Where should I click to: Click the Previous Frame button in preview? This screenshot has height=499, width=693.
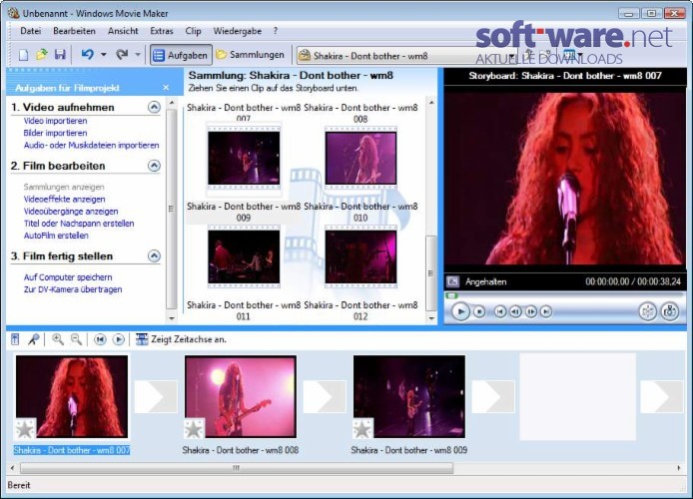pyautogui.click(x=515, y=311)
